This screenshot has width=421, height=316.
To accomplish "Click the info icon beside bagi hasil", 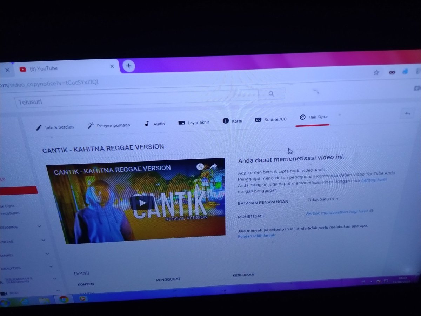I will click(371, 211).
